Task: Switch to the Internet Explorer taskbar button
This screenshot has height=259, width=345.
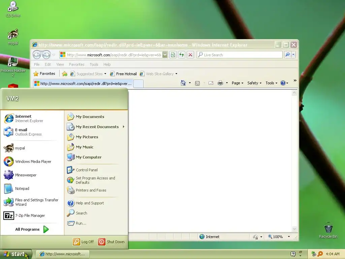Action: pos(62,254)
